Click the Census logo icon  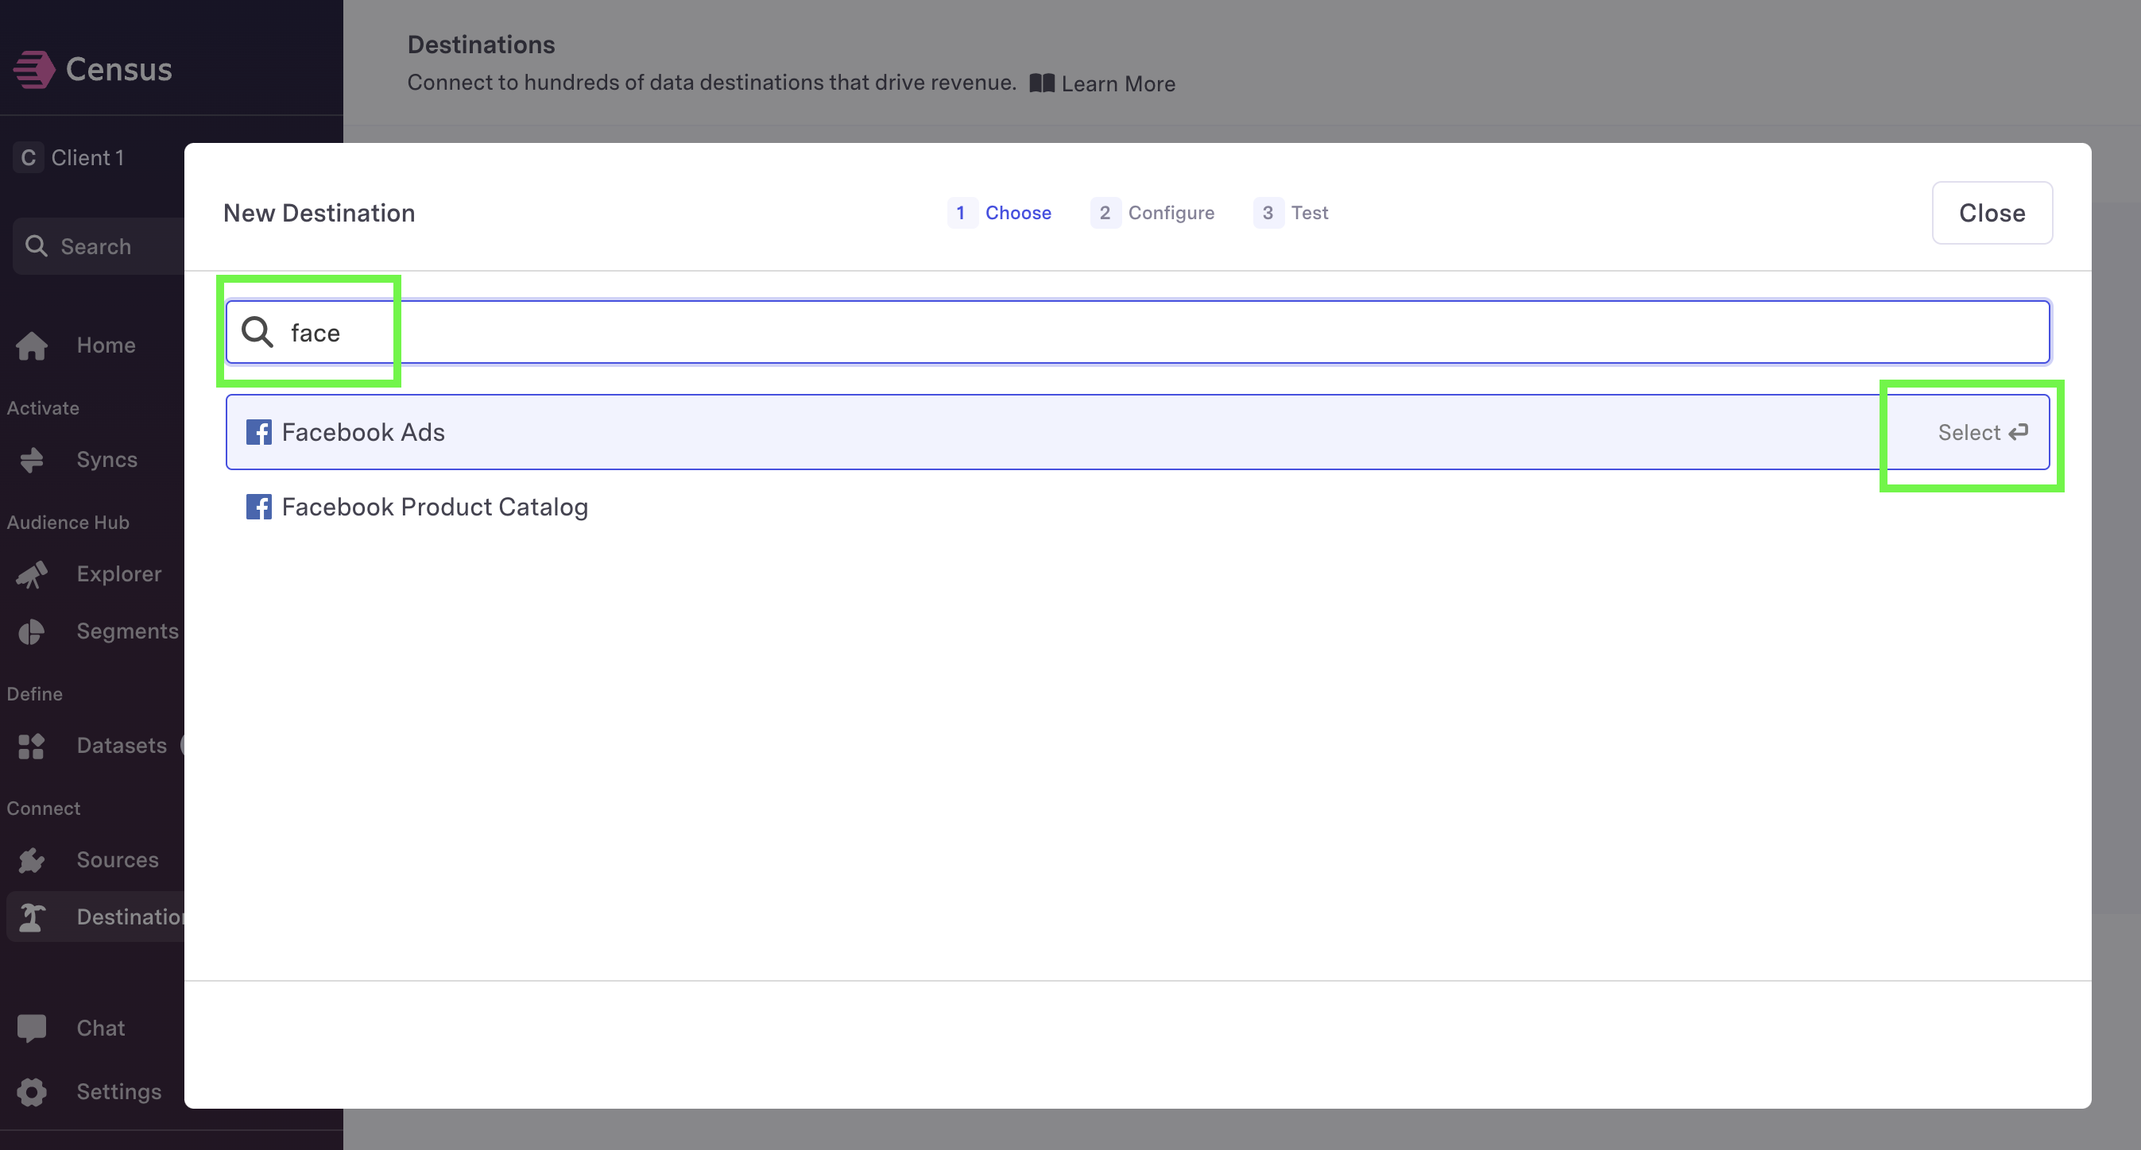(x=34, y=70)
